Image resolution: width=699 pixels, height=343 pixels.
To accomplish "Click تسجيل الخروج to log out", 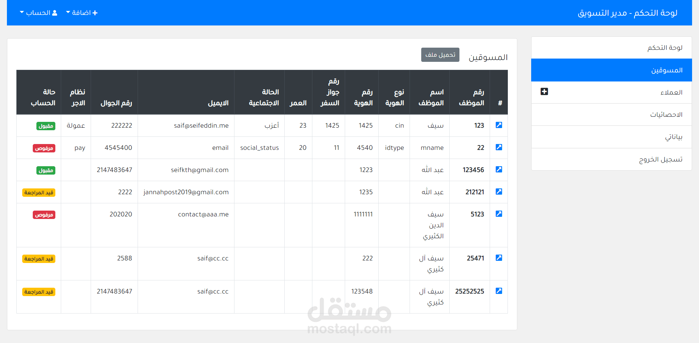I will pos(612,159).
